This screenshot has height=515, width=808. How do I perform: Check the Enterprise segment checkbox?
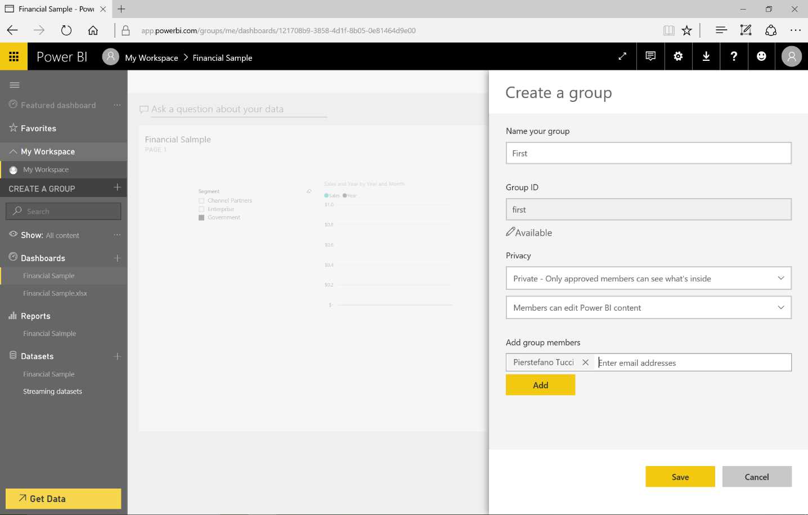tap(201, 209)
